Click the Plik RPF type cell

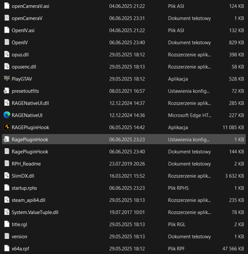[176, 249]
